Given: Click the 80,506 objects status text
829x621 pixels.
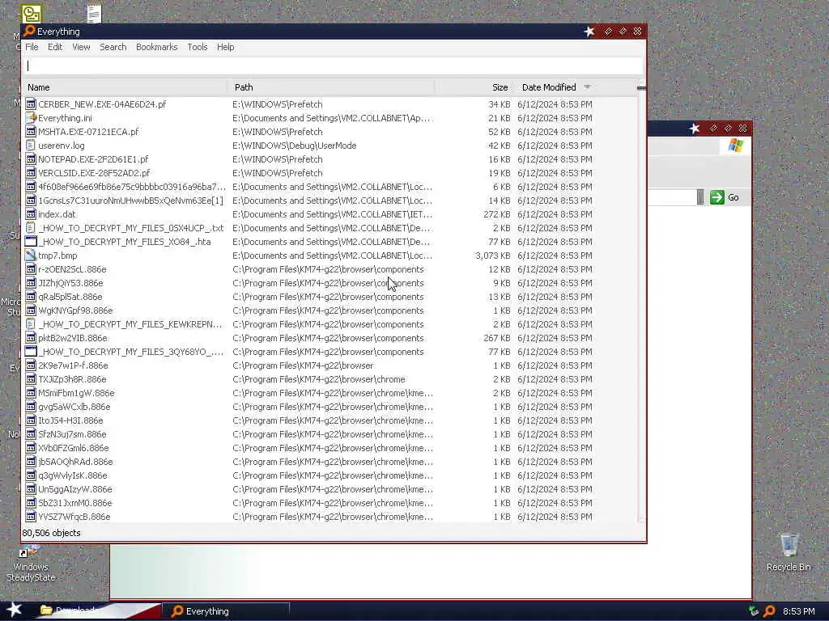Looking at the screenshot, I should tap(51, 533).
